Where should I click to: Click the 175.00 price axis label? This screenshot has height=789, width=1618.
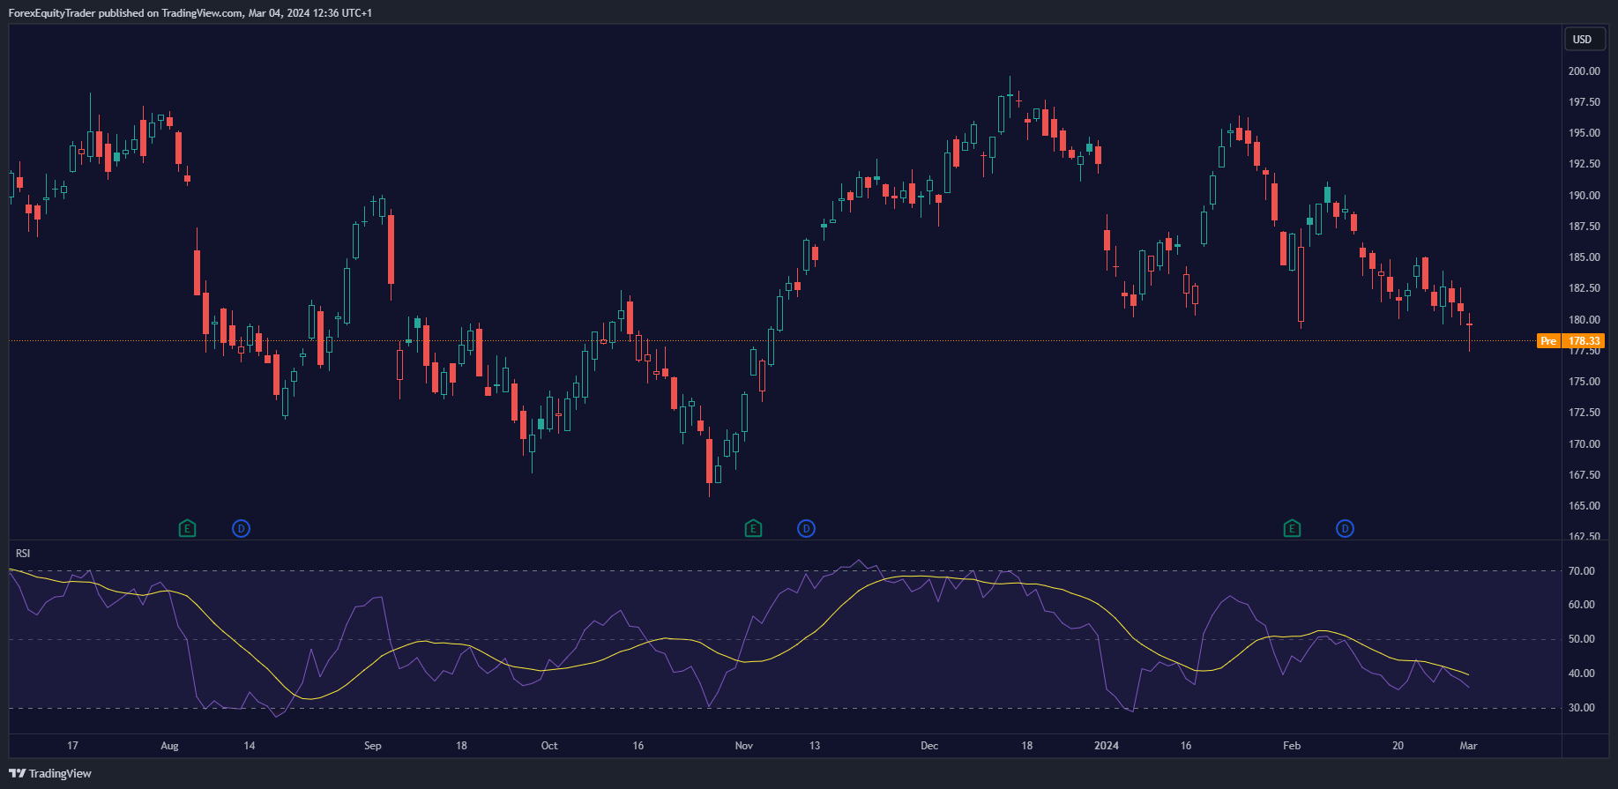click(x=1584, y=382)
